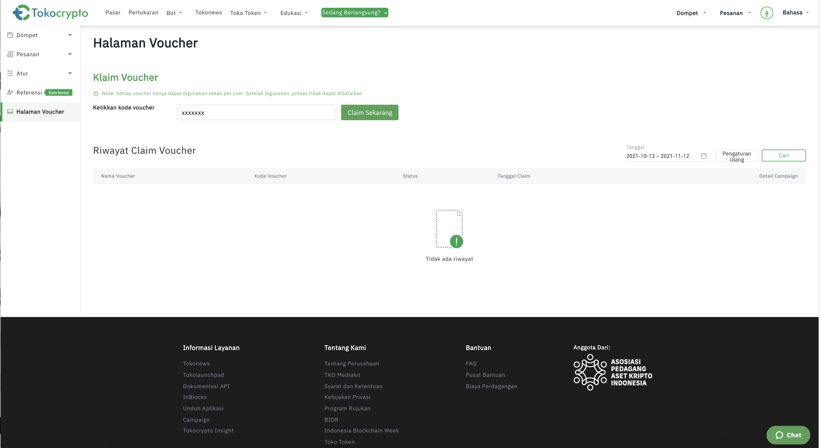Open the Toko Token dropdown menu

click(x=249, y=13)
